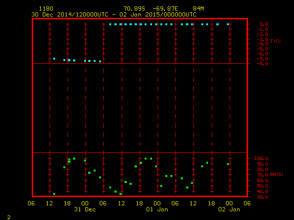Click the leftmost 06 hour label
Image resolution: width=294 pixels, height=220 pixels.
point(31,203)
